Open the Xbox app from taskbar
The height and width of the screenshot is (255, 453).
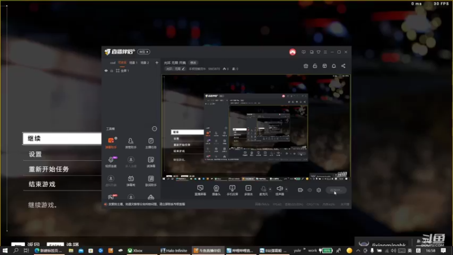135,250
